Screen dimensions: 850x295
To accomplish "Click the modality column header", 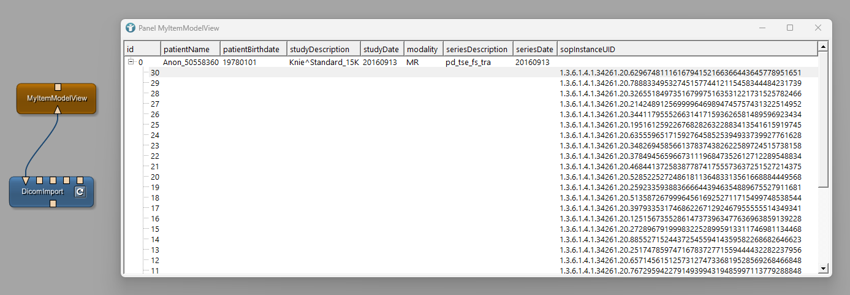I will tap(423, 49).
